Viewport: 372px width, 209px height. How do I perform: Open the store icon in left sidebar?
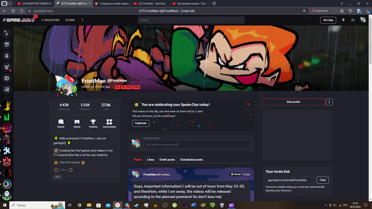[x=7, y=45]
